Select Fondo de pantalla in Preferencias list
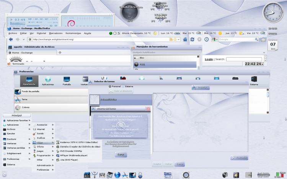 click(x=51, y=91)
